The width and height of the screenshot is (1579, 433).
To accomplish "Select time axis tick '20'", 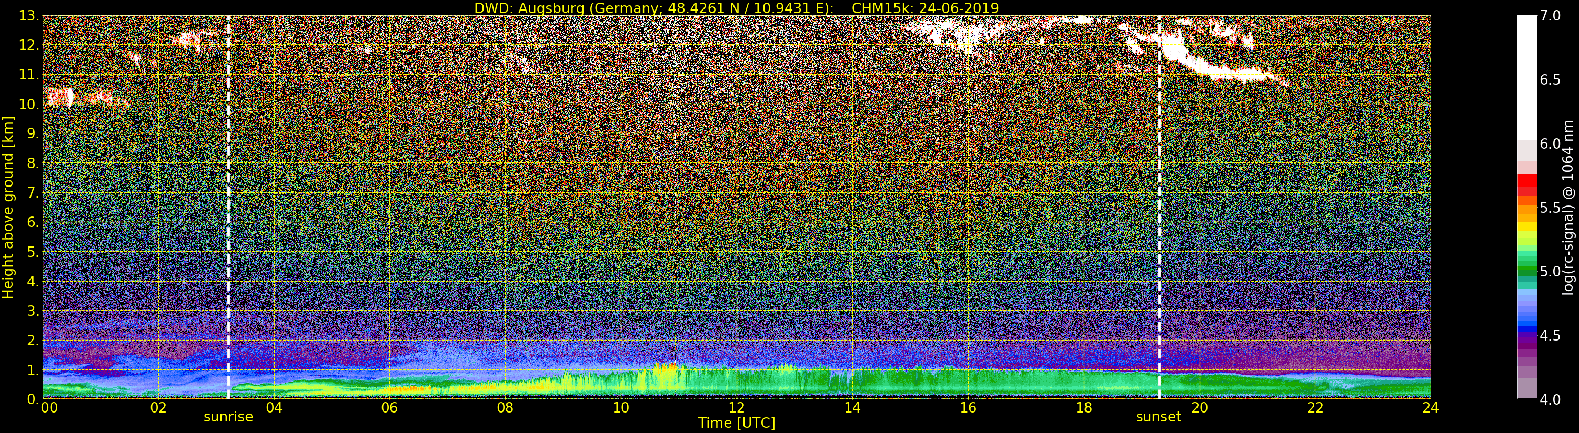I will tap(1200, 407).
